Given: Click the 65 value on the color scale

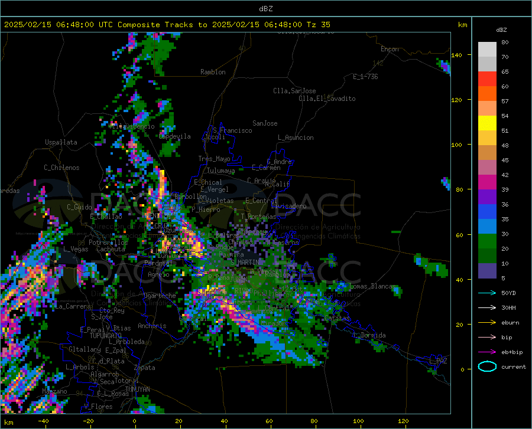Looking at the screenshot, I should (x=505, y=72).
